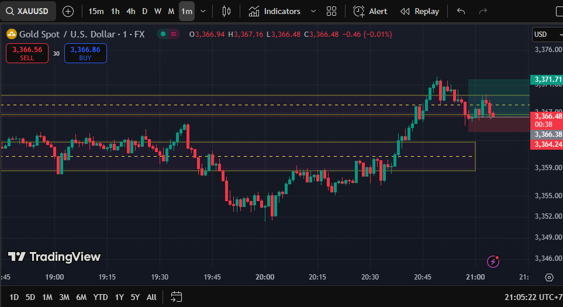The image size is (563, 307).
Task: Click the H3,367.16 high value
Action: 246,35
